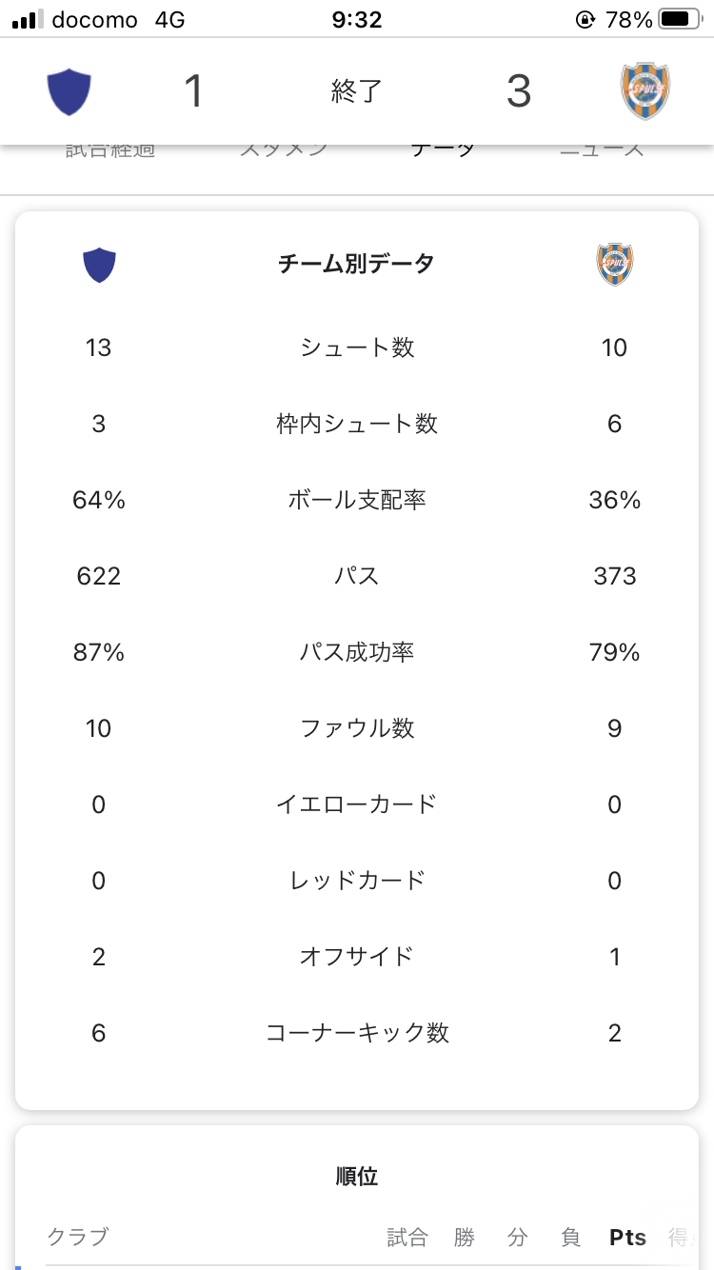Tap the 終了 match status label
This screenshot has width=714, height=1270.
[x=356, y=91]
